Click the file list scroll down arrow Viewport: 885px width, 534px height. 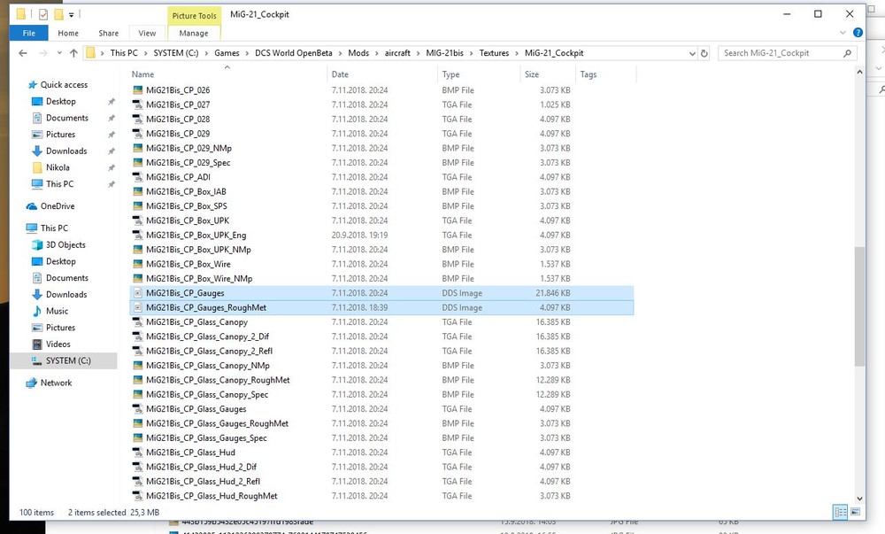point(859,499)
